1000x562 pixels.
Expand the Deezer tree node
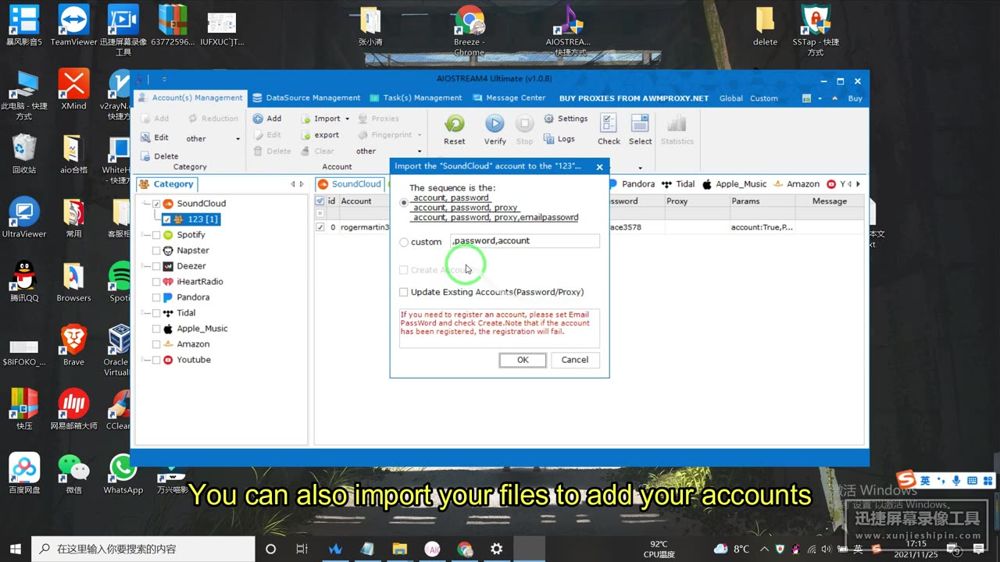point(145,266)
